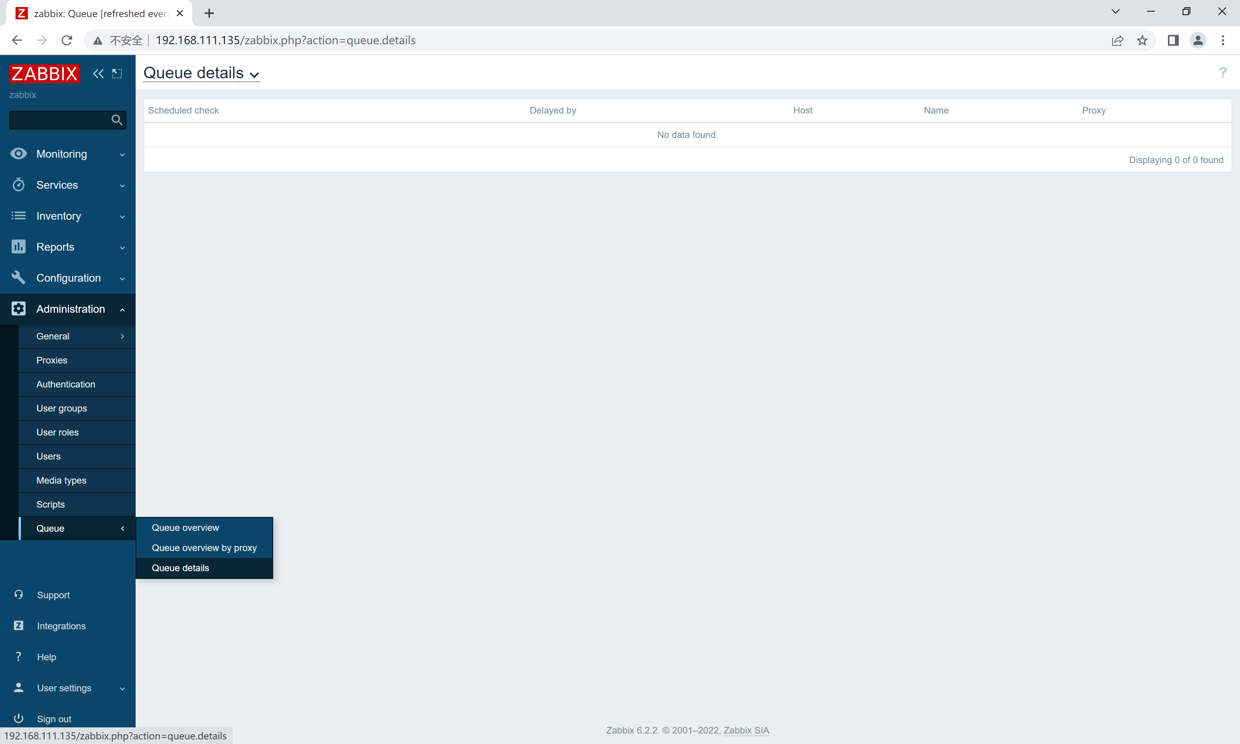Click the Administration gear icon
The height and width of the screenshot is (744, 1240).
[19, 308]
